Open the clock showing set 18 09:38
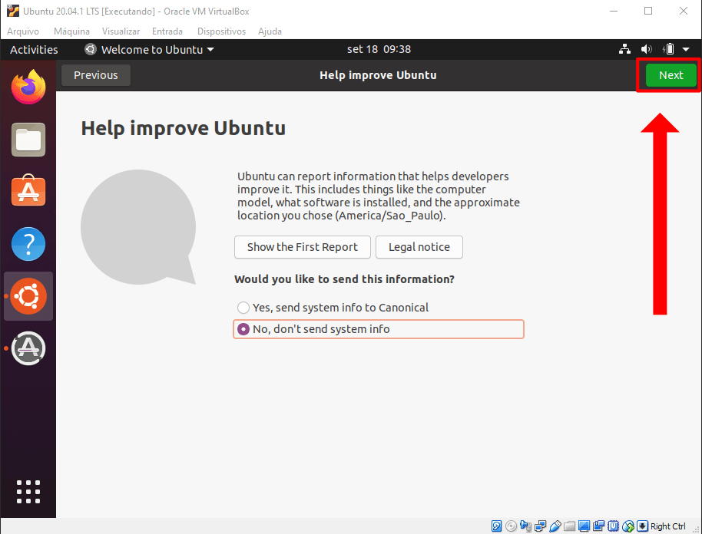 click(379, 49)
